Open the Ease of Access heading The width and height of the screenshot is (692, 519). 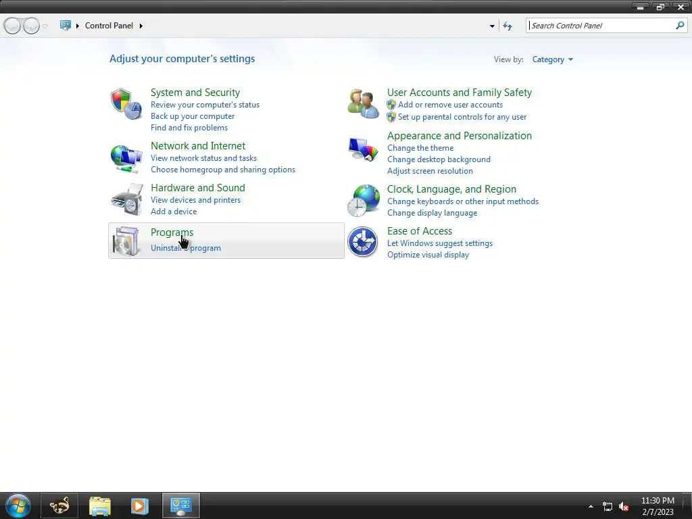pyautogui.click(x=419, y=231)
